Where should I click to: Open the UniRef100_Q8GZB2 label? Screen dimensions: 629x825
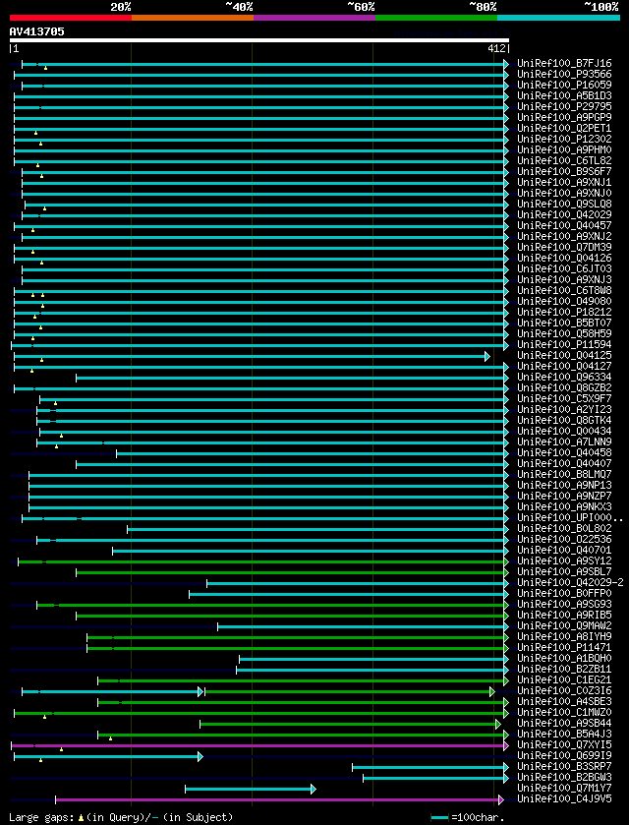[x=564, y=388]
